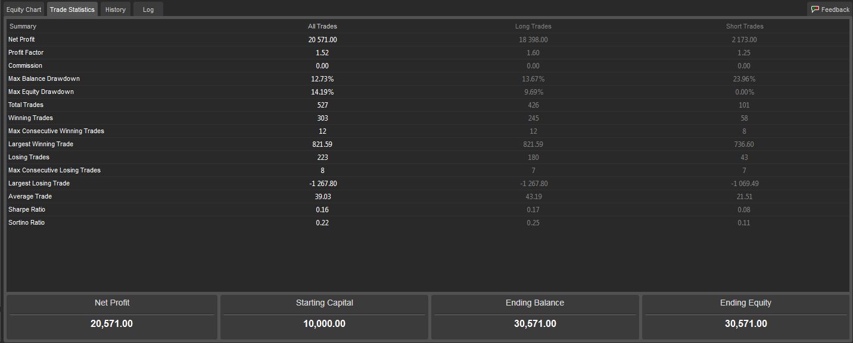The height and width of the screenshot is (343, 853).
Task: Click the Starting Capital summary card
Action: point(325,317)
